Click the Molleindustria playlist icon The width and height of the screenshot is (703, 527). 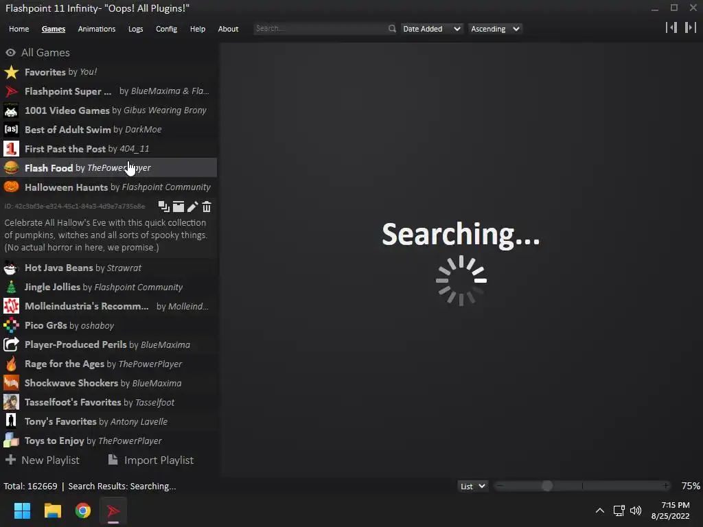[x=11, y=306]
